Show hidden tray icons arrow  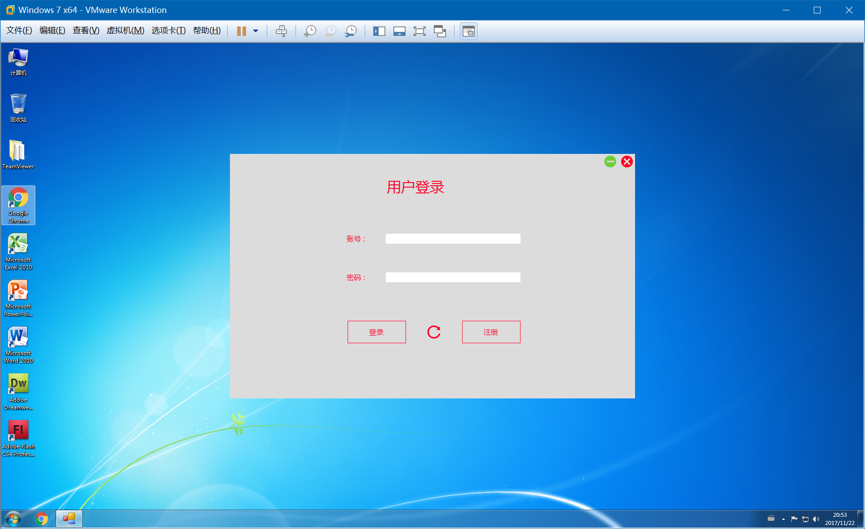pyautogui.click(x=783, y=519)
